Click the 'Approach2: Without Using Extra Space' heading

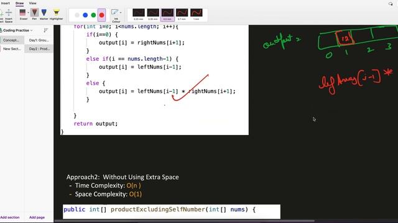(123, 177)
